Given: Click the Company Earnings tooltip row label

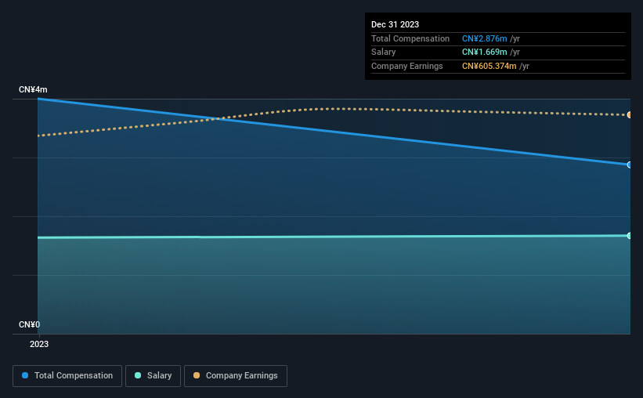Looking at the screenshot, I should point(406,66).
